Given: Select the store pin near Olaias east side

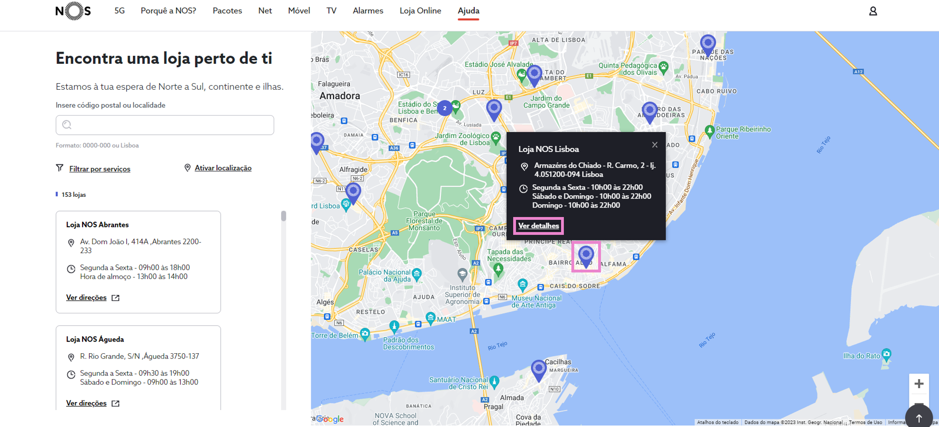Looking at the screenshot, I should [650, 113].
